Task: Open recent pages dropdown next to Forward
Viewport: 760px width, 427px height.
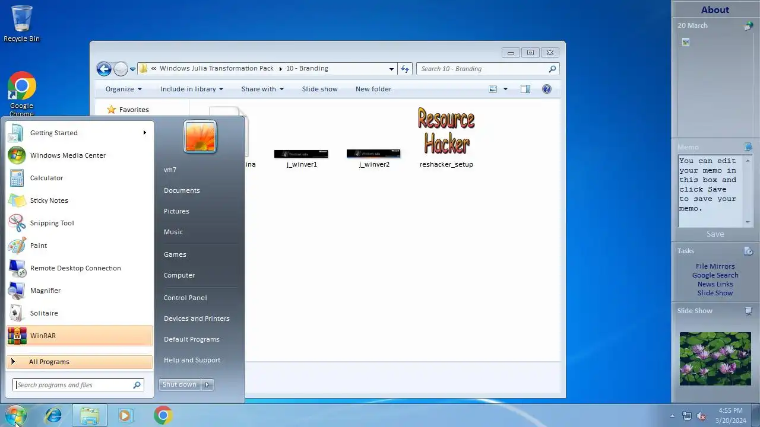Action: (132, 69)
